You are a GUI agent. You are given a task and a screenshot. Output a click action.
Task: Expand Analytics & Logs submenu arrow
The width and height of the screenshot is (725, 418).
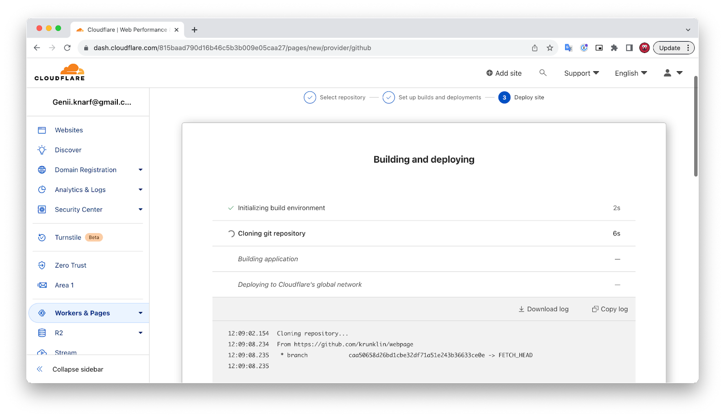pos(140,190)
